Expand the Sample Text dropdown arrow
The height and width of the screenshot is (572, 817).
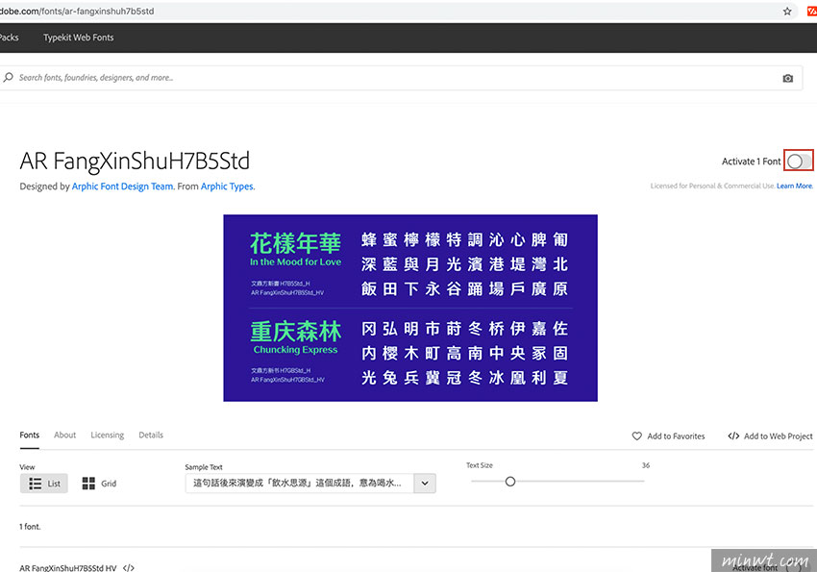(x=425, y=483)
